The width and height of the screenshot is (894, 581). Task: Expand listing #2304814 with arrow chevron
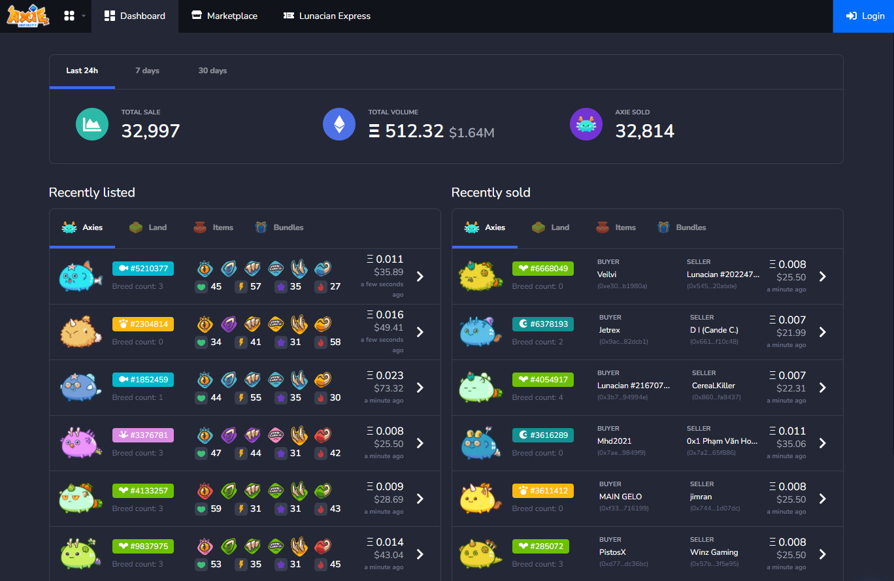pos(420,332)
